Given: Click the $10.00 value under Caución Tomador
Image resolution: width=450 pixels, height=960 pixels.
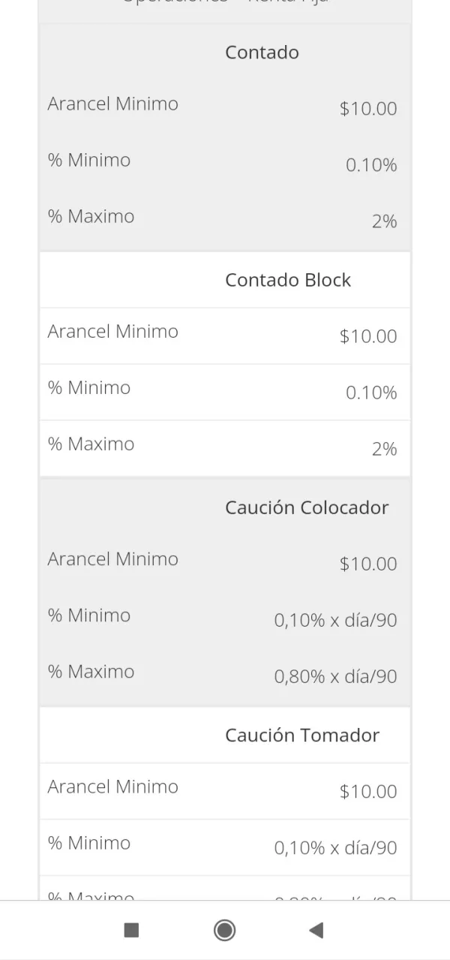Looking at the screenshot, I should (x=368, y=791).
